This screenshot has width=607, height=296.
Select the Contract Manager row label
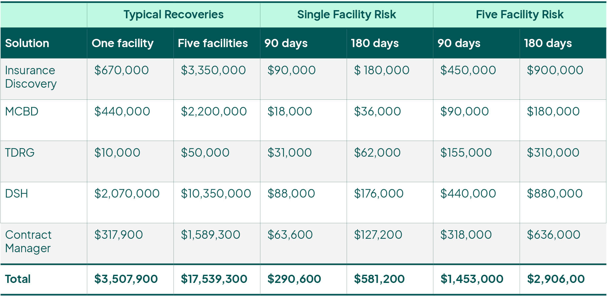[28, 241]
